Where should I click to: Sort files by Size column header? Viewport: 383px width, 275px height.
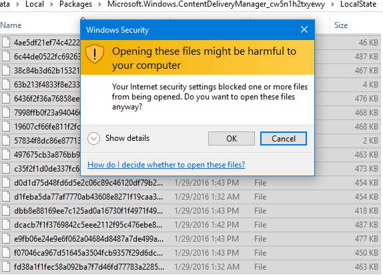(x=341, y=25)
